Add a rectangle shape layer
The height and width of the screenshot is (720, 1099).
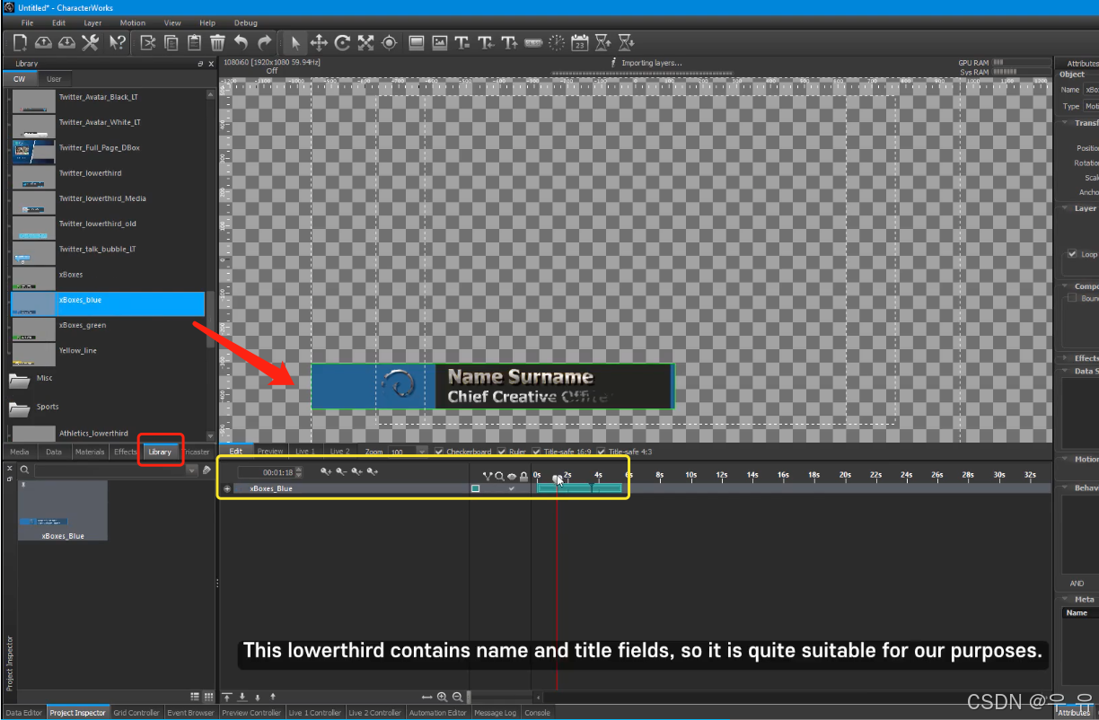pyautogui.click(x=417, y=42)
